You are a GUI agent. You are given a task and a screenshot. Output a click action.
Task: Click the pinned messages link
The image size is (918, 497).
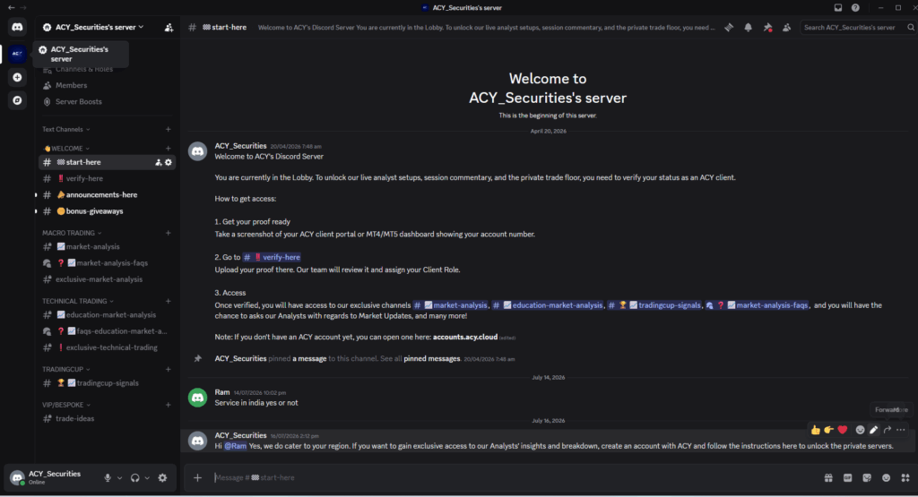coord(431,358)
